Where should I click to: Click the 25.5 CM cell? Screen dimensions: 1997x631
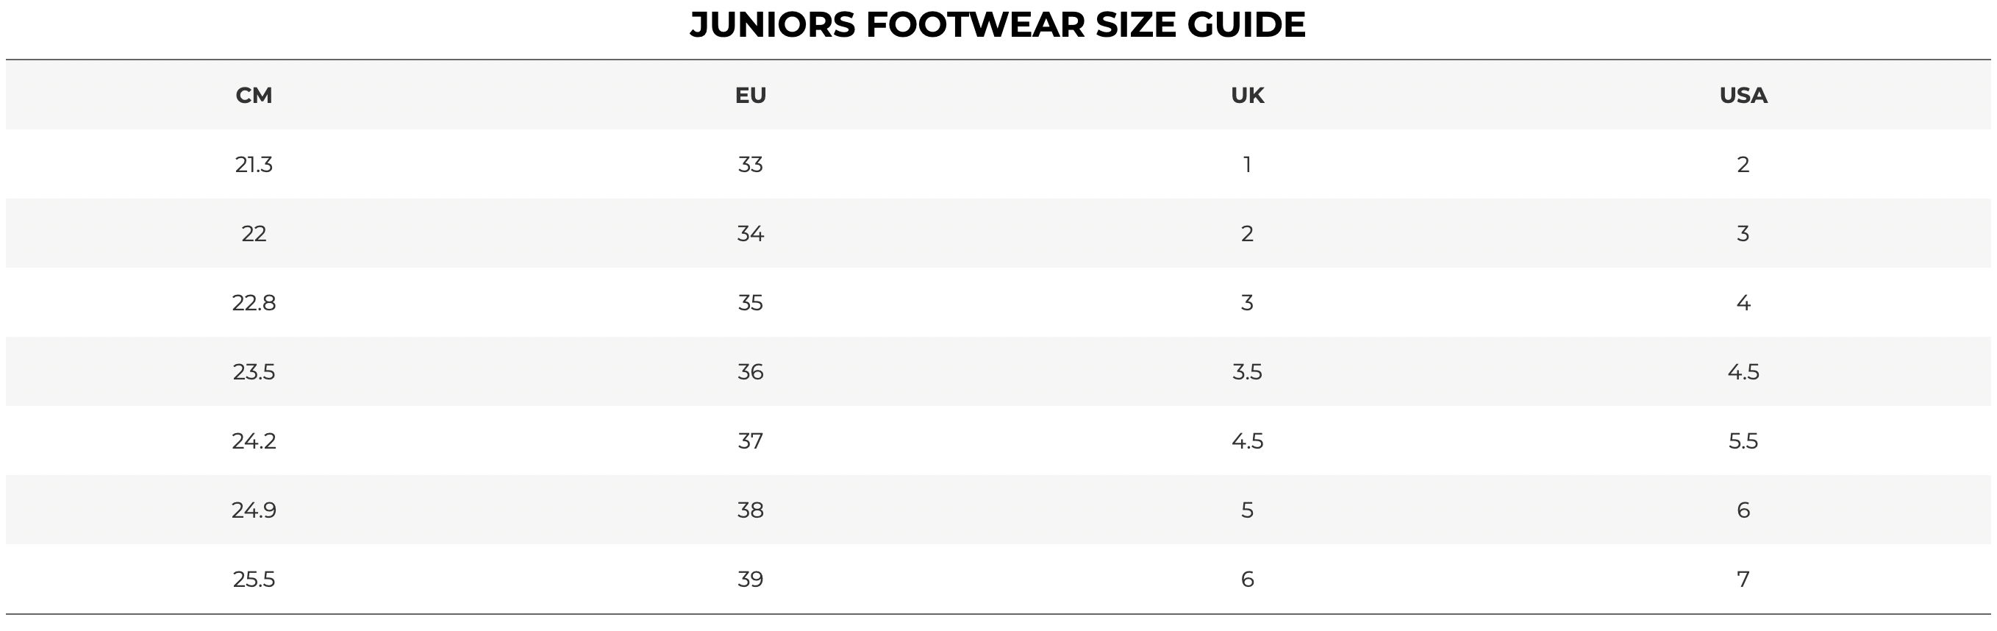(254, 579)
